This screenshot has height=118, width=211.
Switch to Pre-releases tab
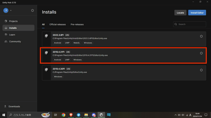click(77, 24)
